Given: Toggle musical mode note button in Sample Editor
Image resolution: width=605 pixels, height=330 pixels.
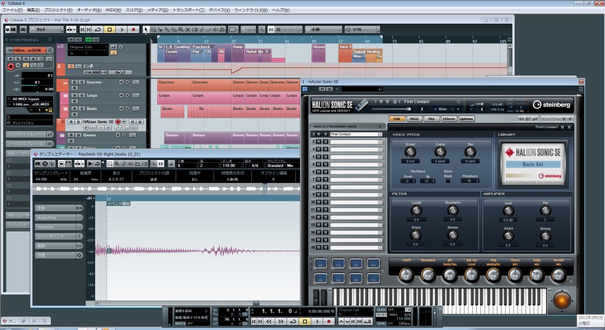Looking at the screenshot, I should [x=171, y=164].
